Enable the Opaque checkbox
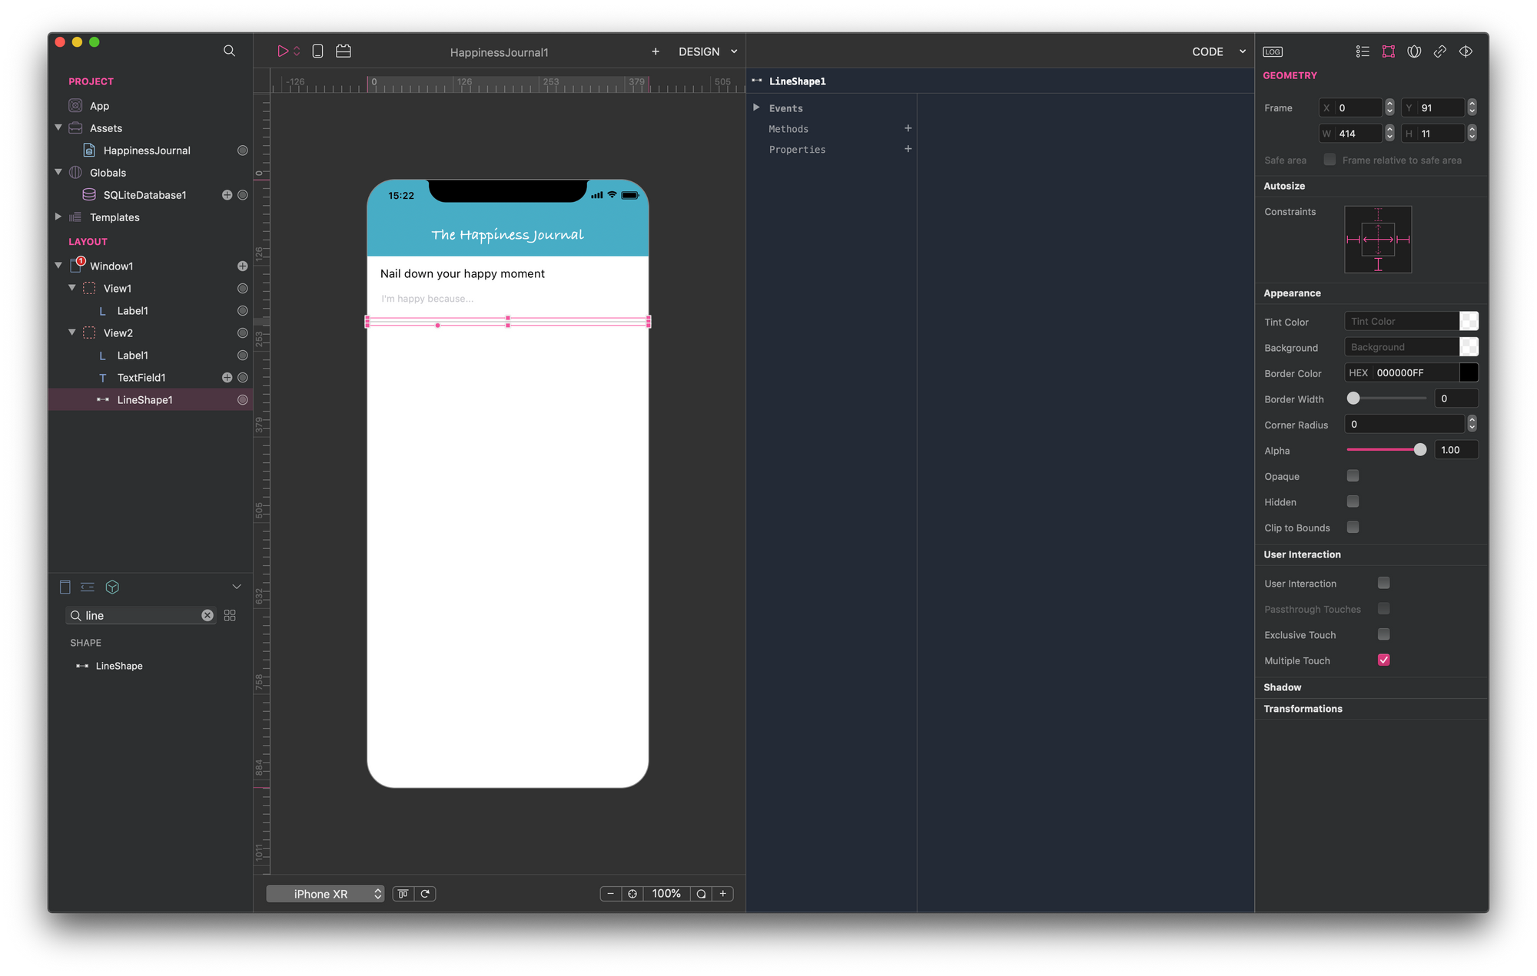The height and width of the screenshot is (976, 1537). [1353, 476]
